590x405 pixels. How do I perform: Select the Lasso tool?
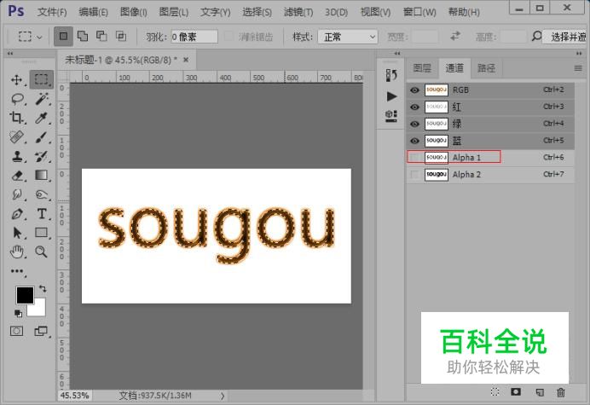(17, 99)
